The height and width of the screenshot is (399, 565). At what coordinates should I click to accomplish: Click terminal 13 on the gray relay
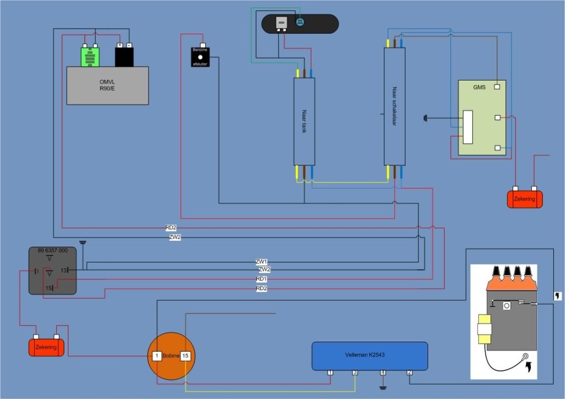click(x=64, y=270)
